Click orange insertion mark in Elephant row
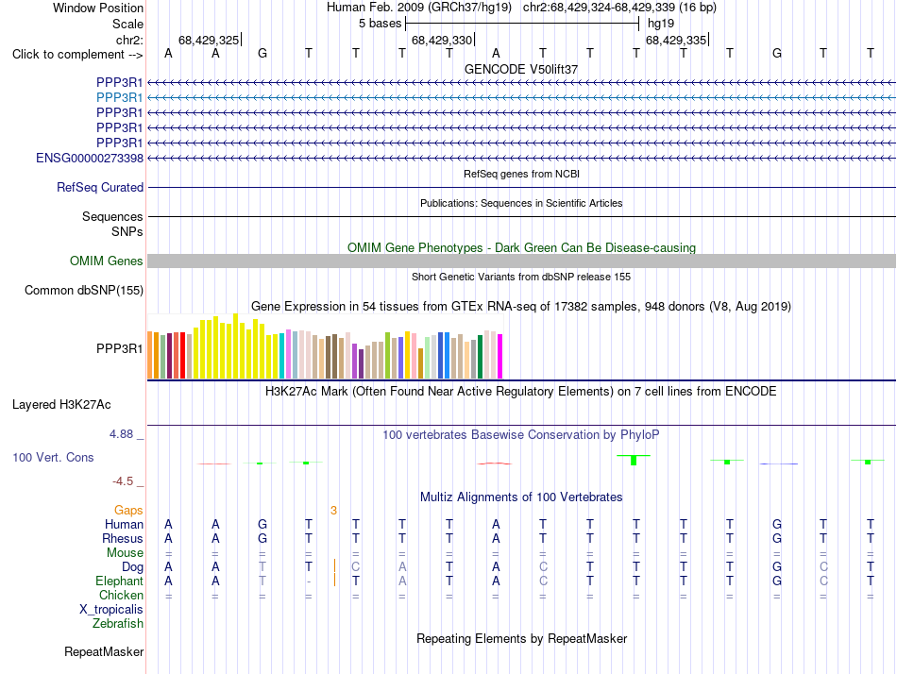Viewport: 897px width, 674px height. 334,580
